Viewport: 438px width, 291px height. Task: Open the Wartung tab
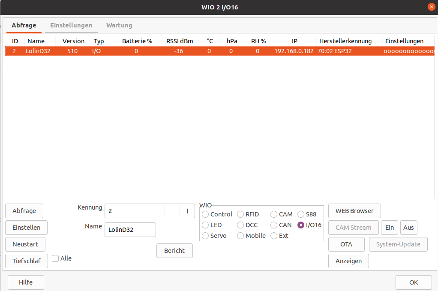click(x=119, y=25)
